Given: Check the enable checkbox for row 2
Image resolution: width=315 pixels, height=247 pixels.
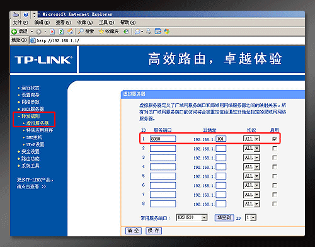Looking at the screenshot, I should click(x=275, y=148).
